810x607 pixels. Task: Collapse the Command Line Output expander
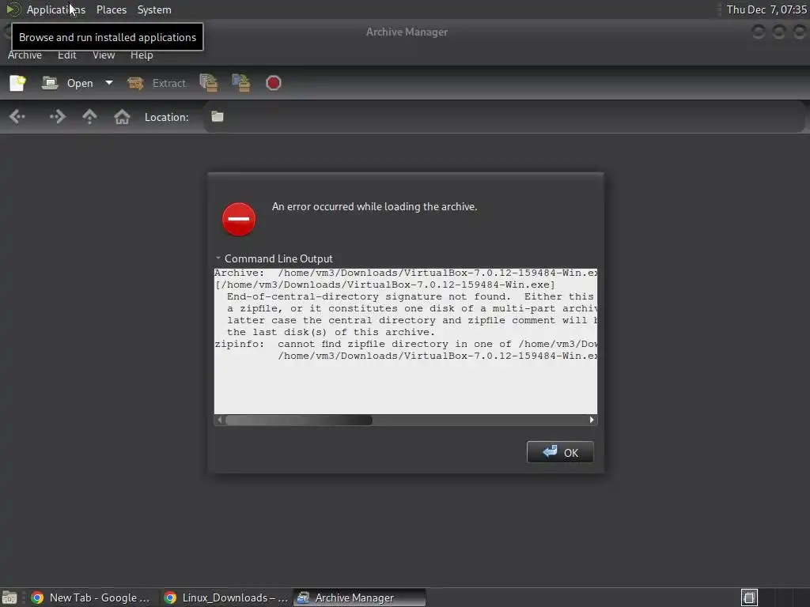point(218,258)
